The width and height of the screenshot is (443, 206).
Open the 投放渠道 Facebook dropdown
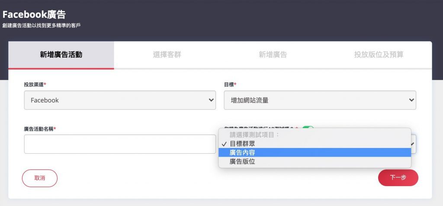tap(120, 100)
